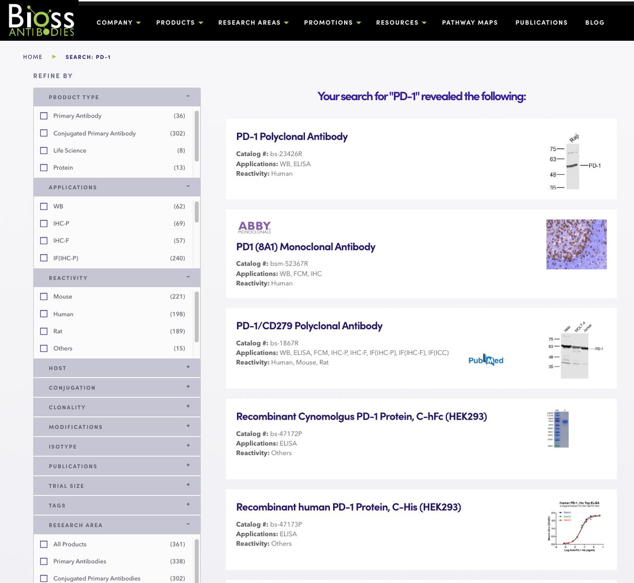
Task: Open the Products dropdown menu
Action: click(x=179, y=22)
